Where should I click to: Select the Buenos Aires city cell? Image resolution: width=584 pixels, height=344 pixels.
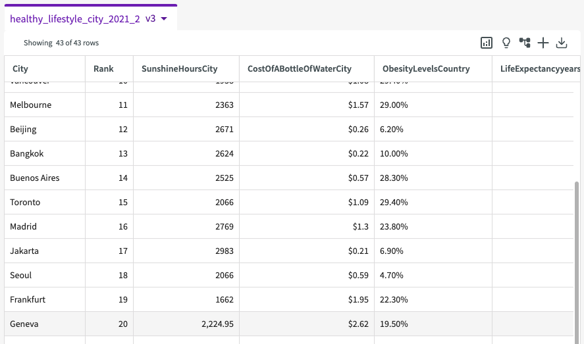(45, 178)
